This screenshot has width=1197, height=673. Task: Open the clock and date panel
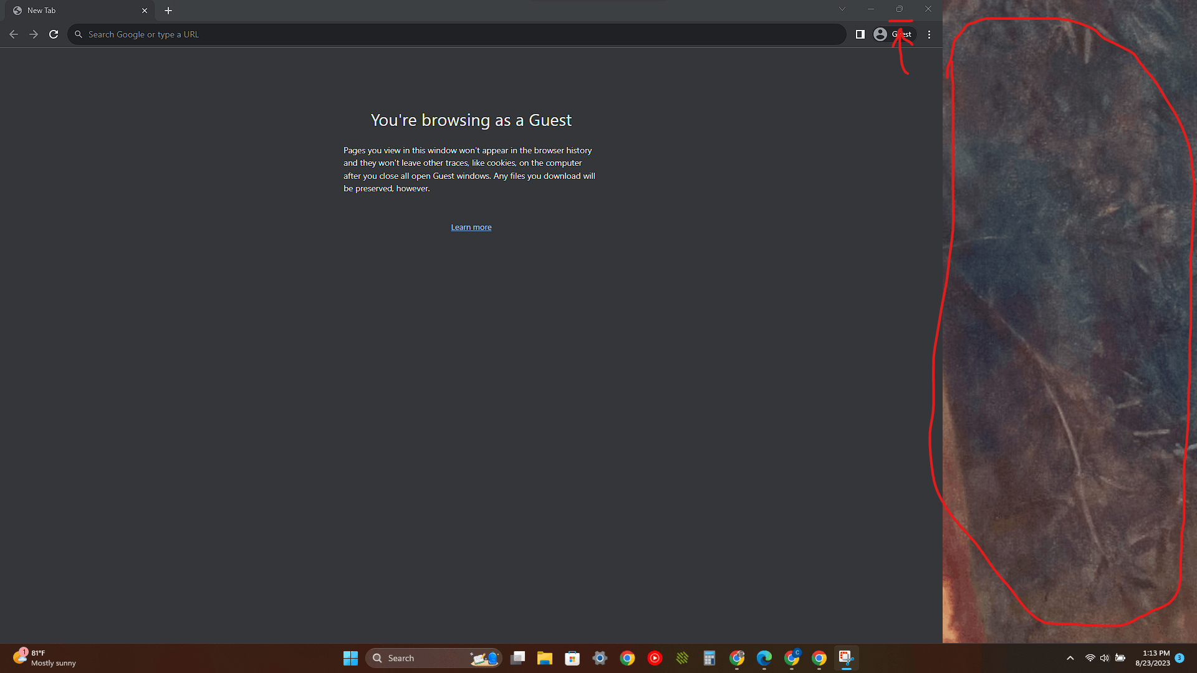coord(1152,658)
